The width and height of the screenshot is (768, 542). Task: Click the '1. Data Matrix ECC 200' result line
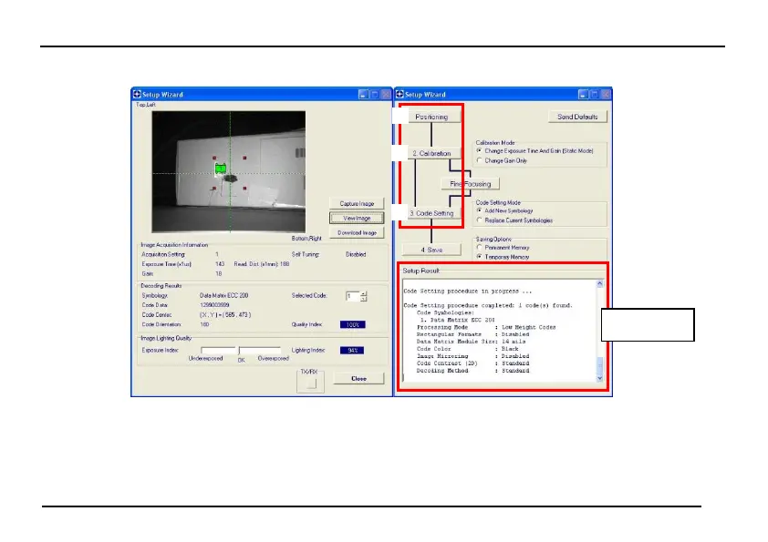click(457, 320)
